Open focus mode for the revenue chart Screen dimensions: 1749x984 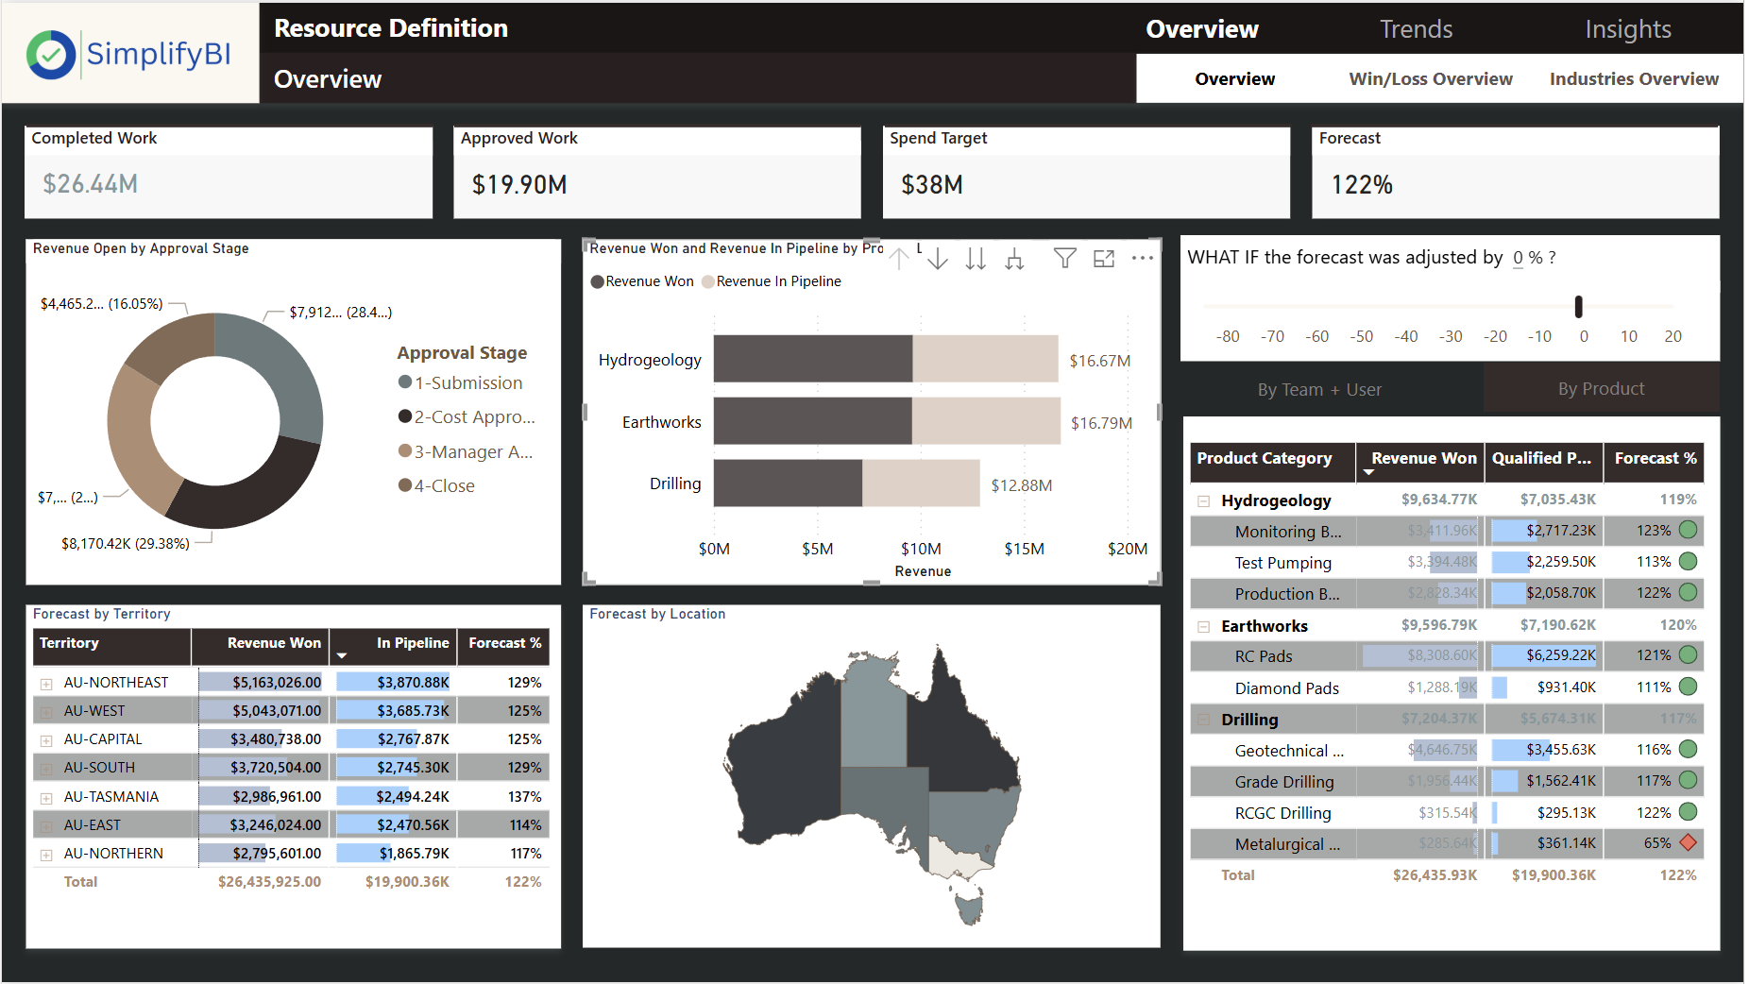click(x=1103, y=258)
